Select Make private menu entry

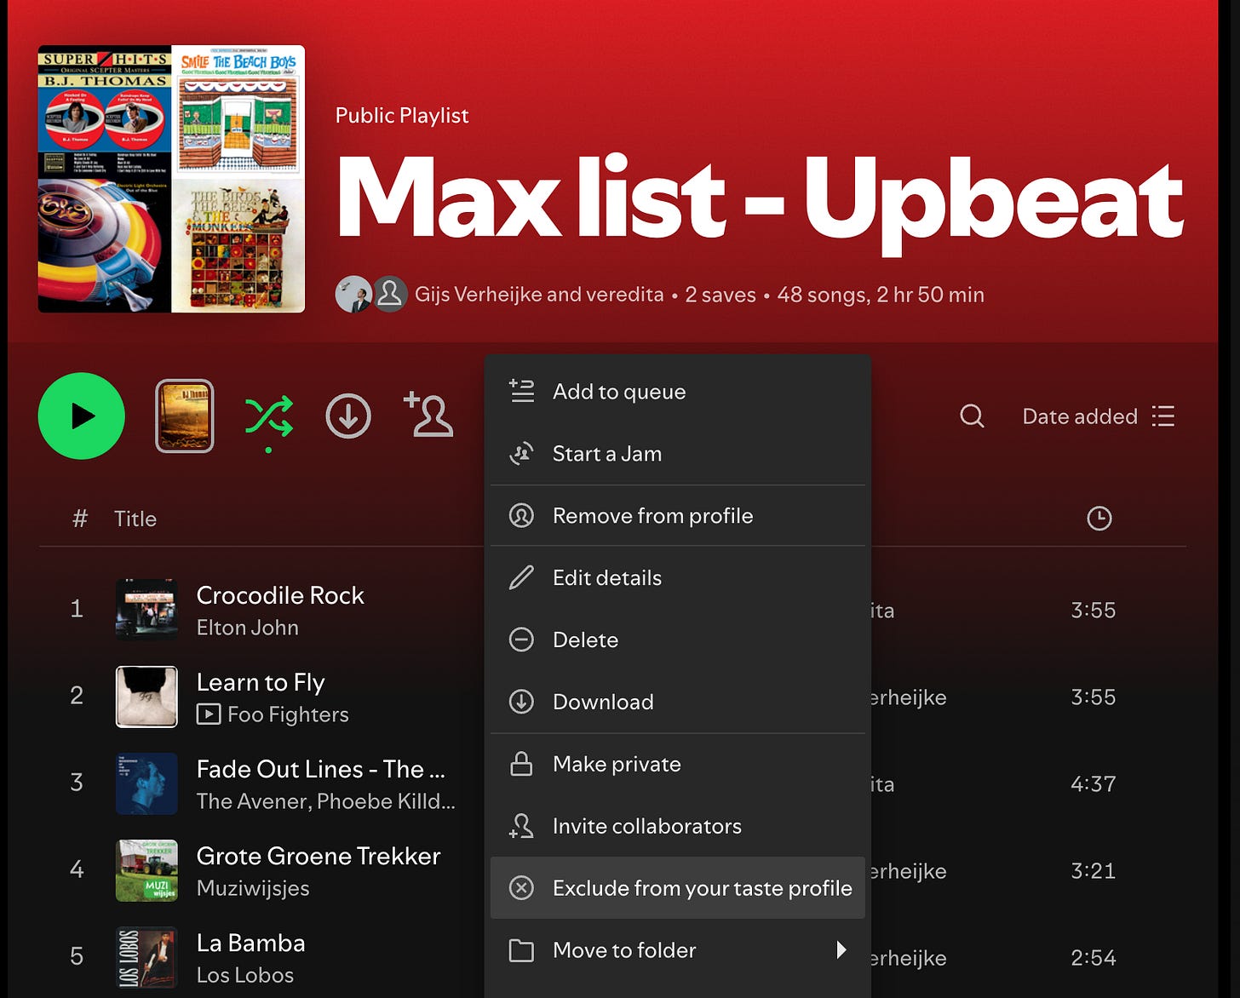pyautogui.click(x=678, y=764)
